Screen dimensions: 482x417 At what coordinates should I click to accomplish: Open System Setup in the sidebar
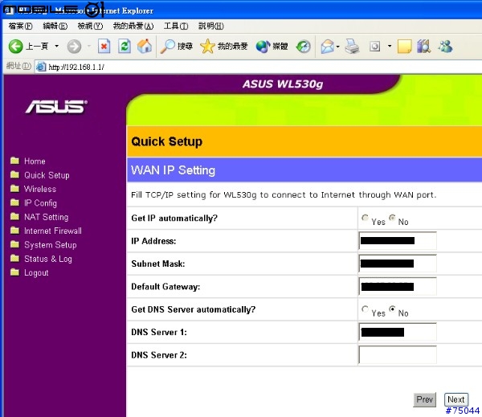click(x=51, y=245)
